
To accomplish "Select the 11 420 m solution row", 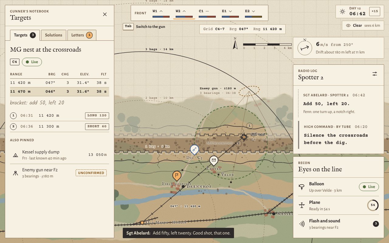I will pos(60,83).
